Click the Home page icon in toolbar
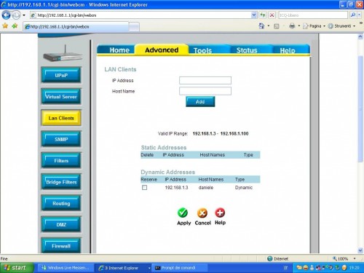Viewport: 364px width, 273px height. [261, 26]
